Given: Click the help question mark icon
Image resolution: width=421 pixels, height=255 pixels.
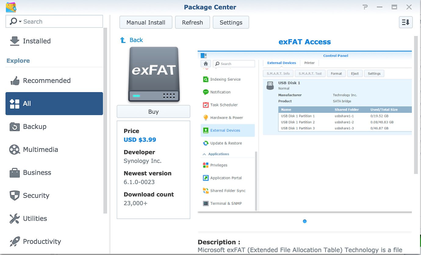Looking at the screenshot, I should click(x=365, y=7).
